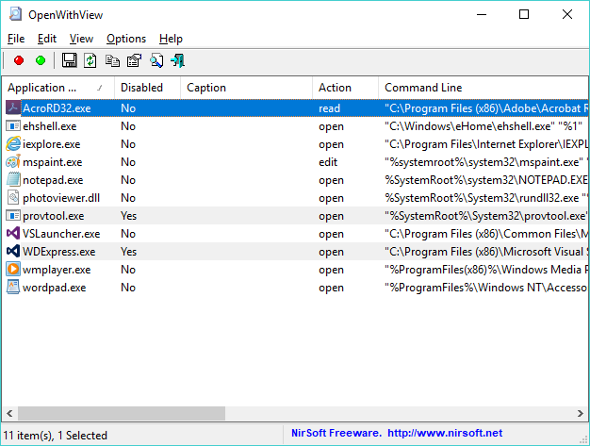590x446 pixels.
Task: Open the Properties toolbar icon
Action: pos(134,60)
